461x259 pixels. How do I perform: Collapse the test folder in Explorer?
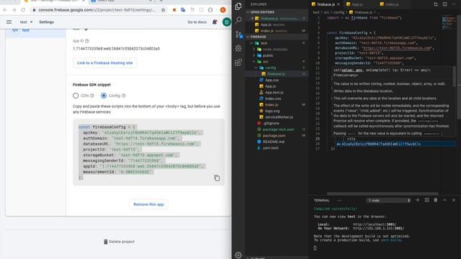tap(252, 43)
